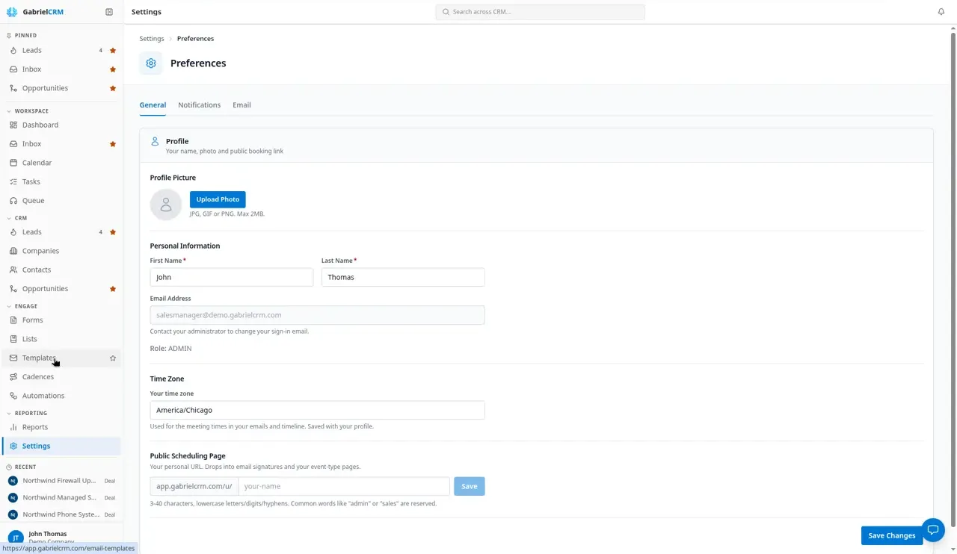Open Automations in the sidebar
Screen dimensions: 957x554
[x=61, y=396]
